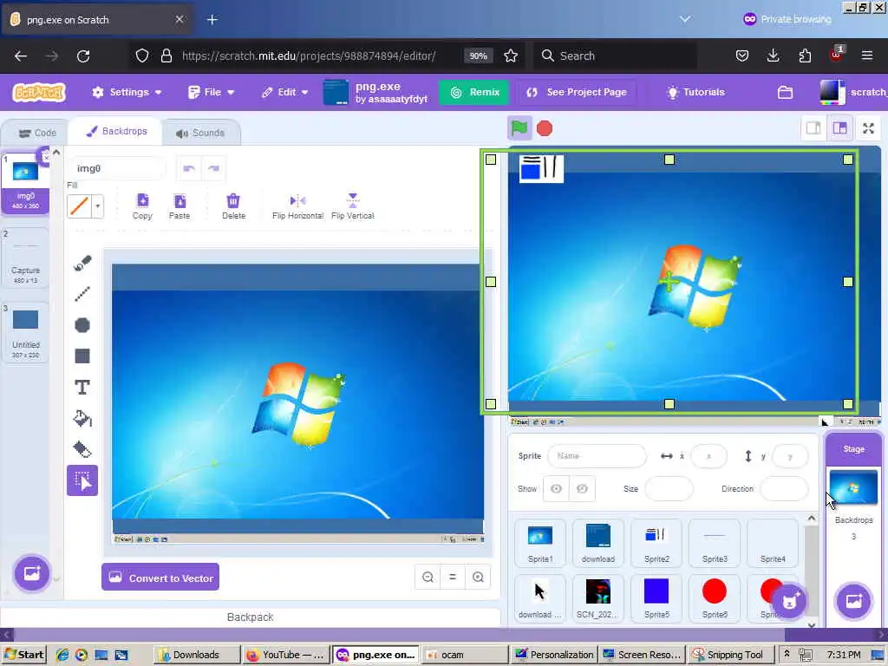Open Tutorials
The width and height of the screenshot is (888, 666).
point(696,92)
